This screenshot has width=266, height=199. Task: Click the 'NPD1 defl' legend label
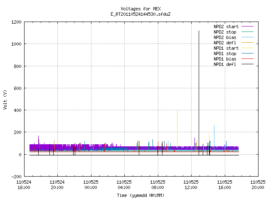click(x=225, y=65)
